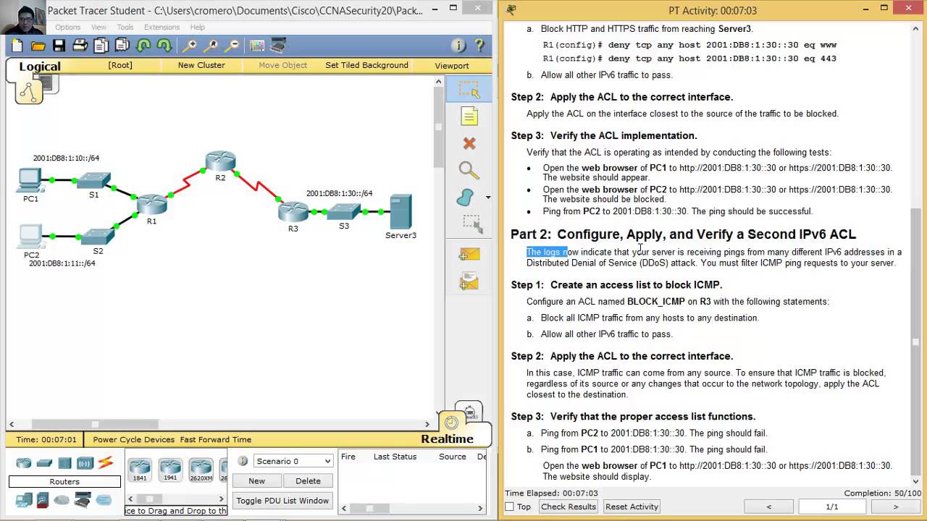
Task: Open the Scenario 0 dropdown
Action: [x=293, y=461]
